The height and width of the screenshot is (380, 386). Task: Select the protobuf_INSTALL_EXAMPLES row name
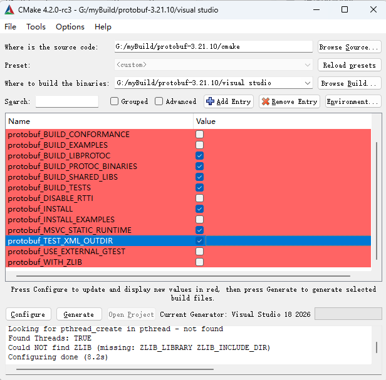pyautogui.click(x=61, y=219)
